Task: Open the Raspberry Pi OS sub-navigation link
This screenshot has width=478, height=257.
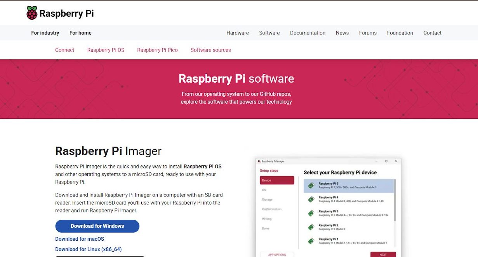Action: pyautogui.click(x=106, y=50)
